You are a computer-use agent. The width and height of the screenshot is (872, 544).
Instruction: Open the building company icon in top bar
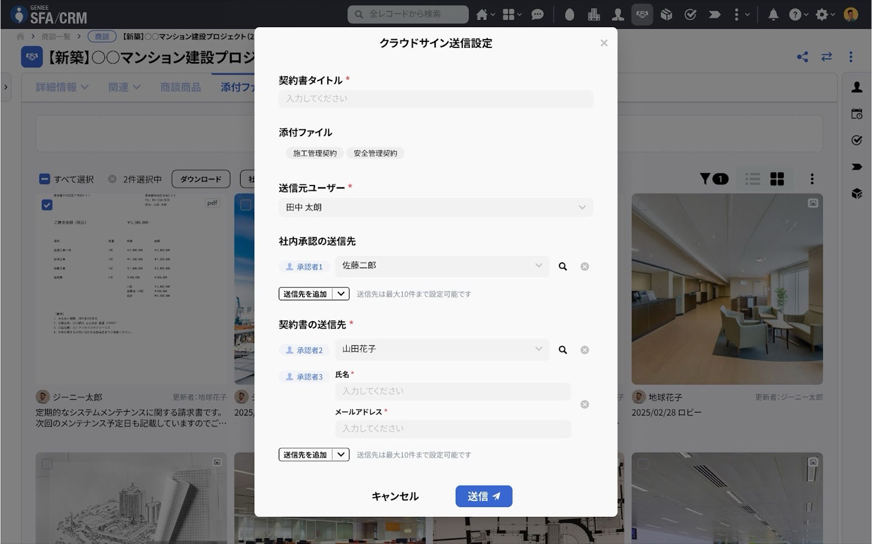[x=594, y=15]
